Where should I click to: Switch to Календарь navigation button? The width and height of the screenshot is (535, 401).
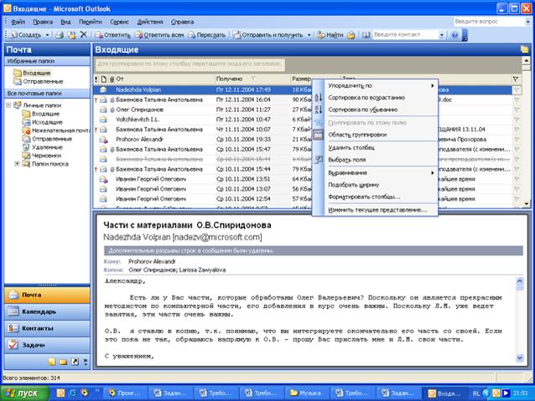[47, 311]
